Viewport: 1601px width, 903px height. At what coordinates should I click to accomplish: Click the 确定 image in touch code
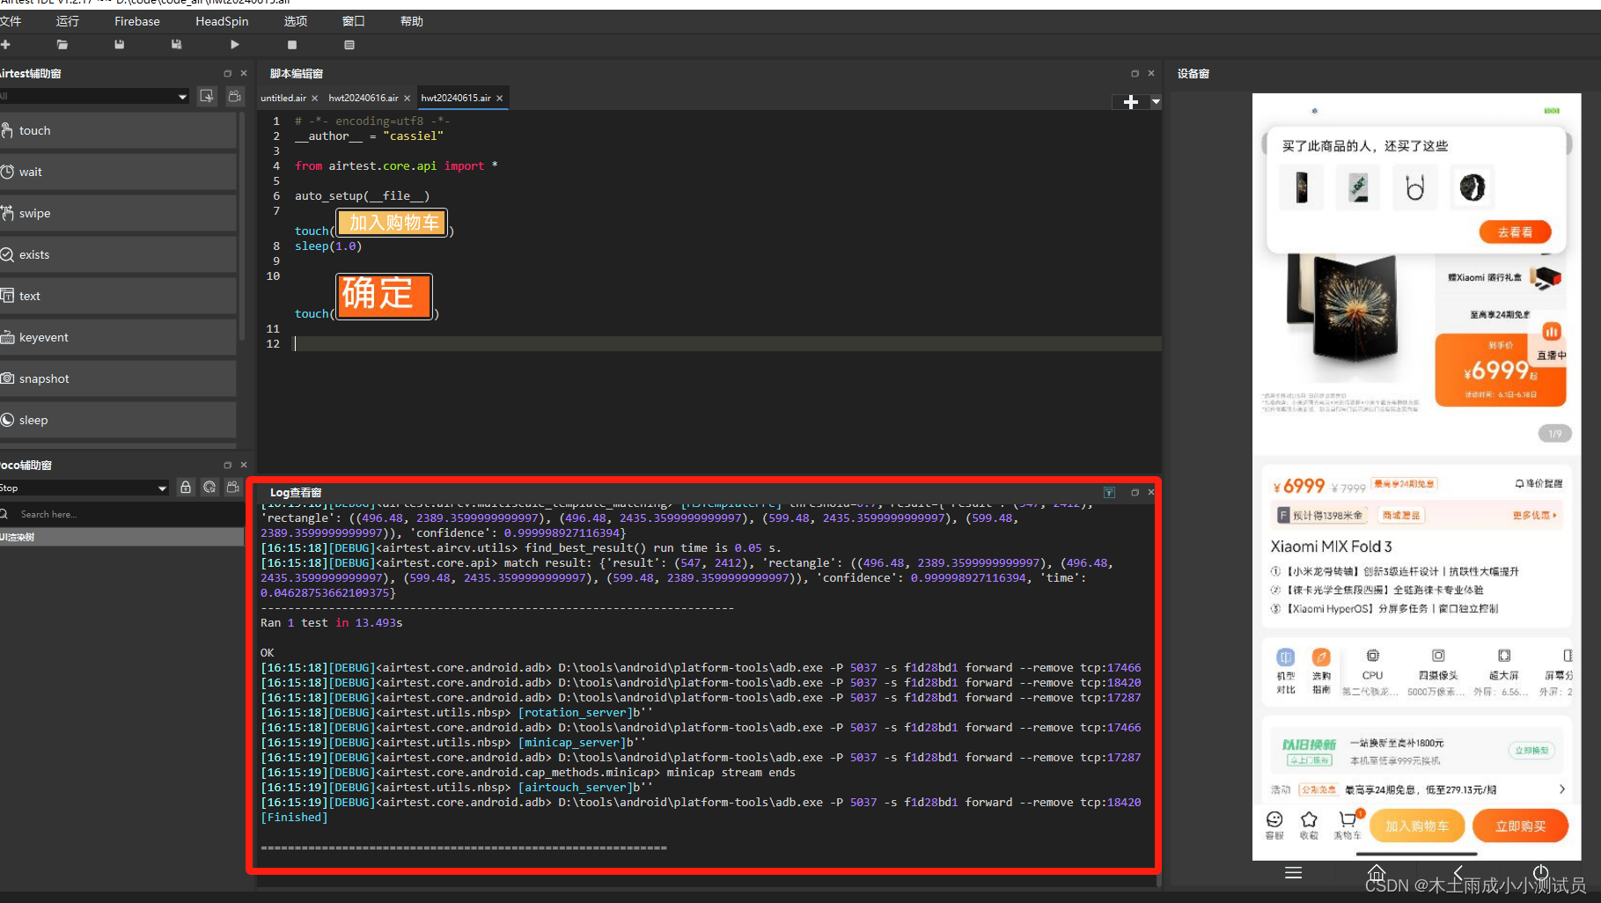[384, 296]
